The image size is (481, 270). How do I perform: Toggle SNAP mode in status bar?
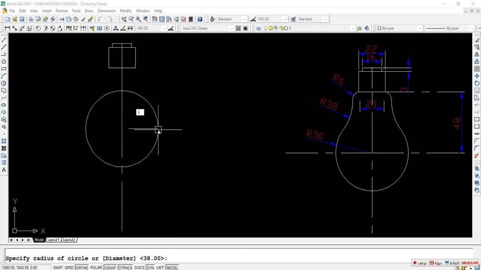pyautogui.click(x=57, y=268)
